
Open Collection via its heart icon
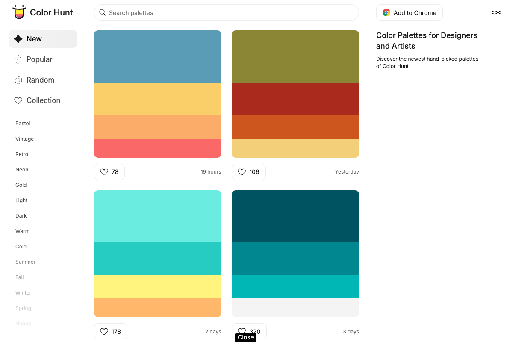[18, 100]
